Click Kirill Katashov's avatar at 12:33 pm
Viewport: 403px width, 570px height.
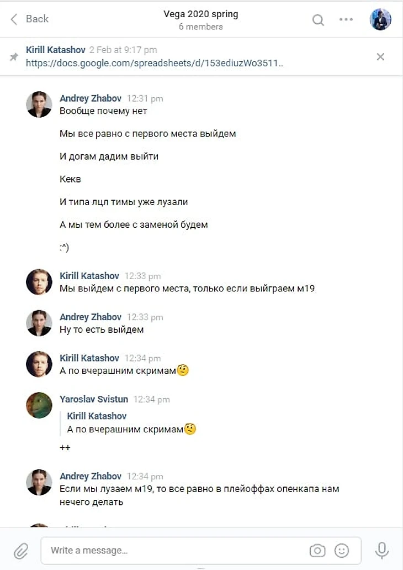(x=39, y=282)
